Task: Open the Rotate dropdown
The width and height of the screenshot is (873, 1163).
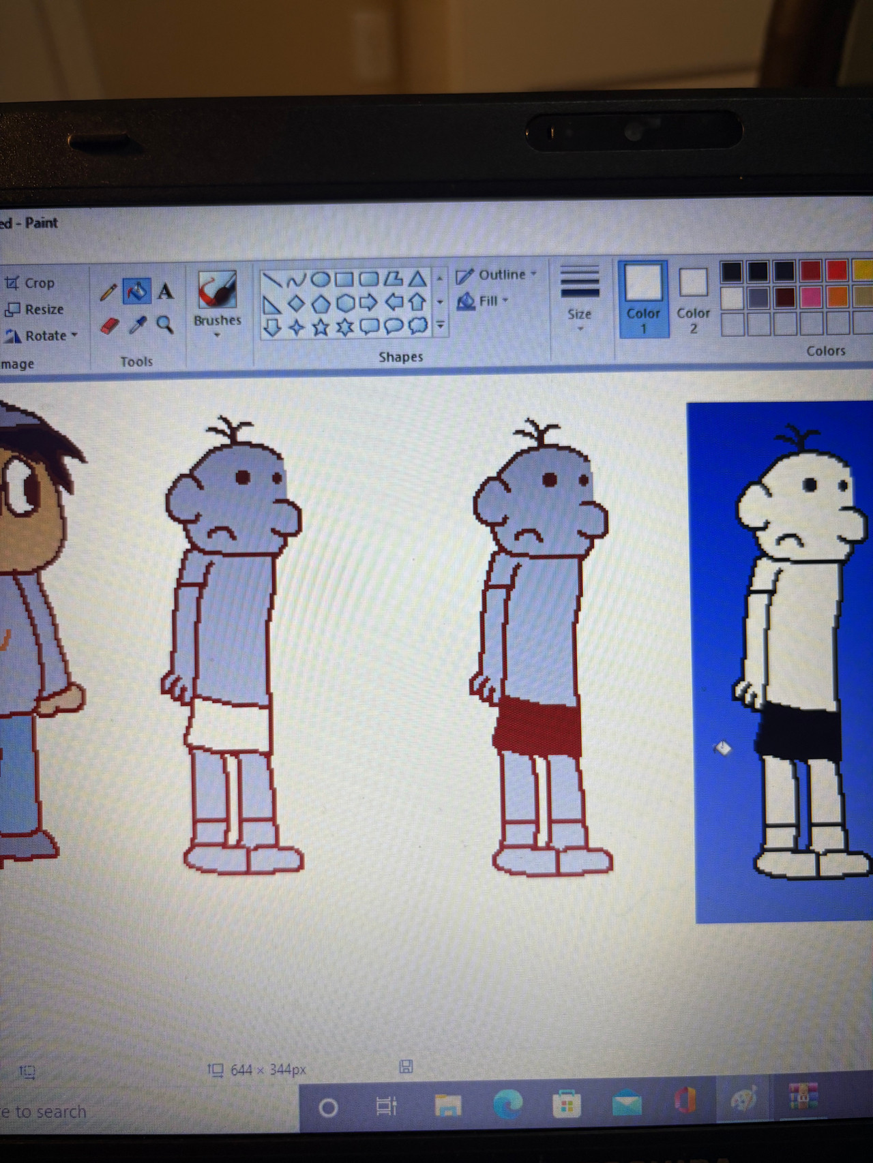Action: (x=42, y=336)
